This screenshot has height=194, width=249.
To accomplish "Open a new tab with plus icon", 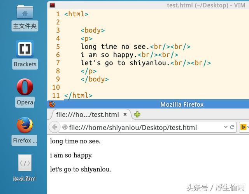I will [137, 114].
